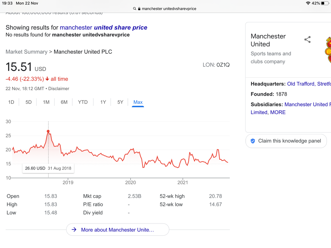Tap the battery indicator icon

[325, 3]
